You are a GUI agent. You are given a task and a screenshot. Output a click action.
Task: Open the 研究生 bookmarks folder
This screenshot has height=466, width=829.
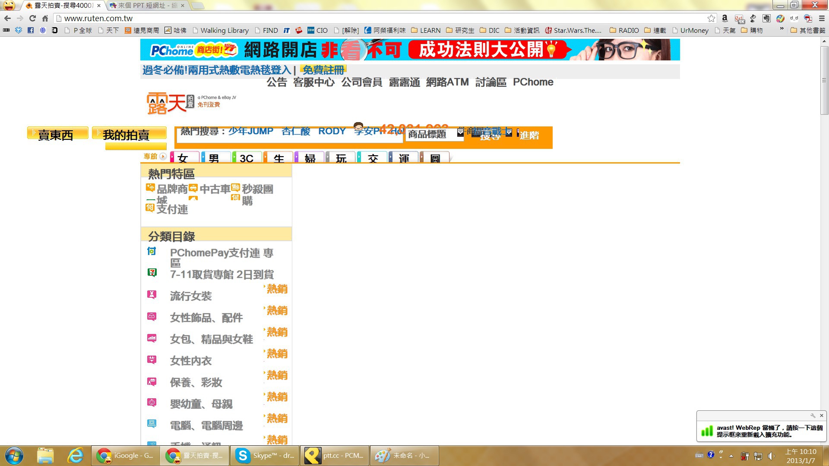click(x=460, y=30)
